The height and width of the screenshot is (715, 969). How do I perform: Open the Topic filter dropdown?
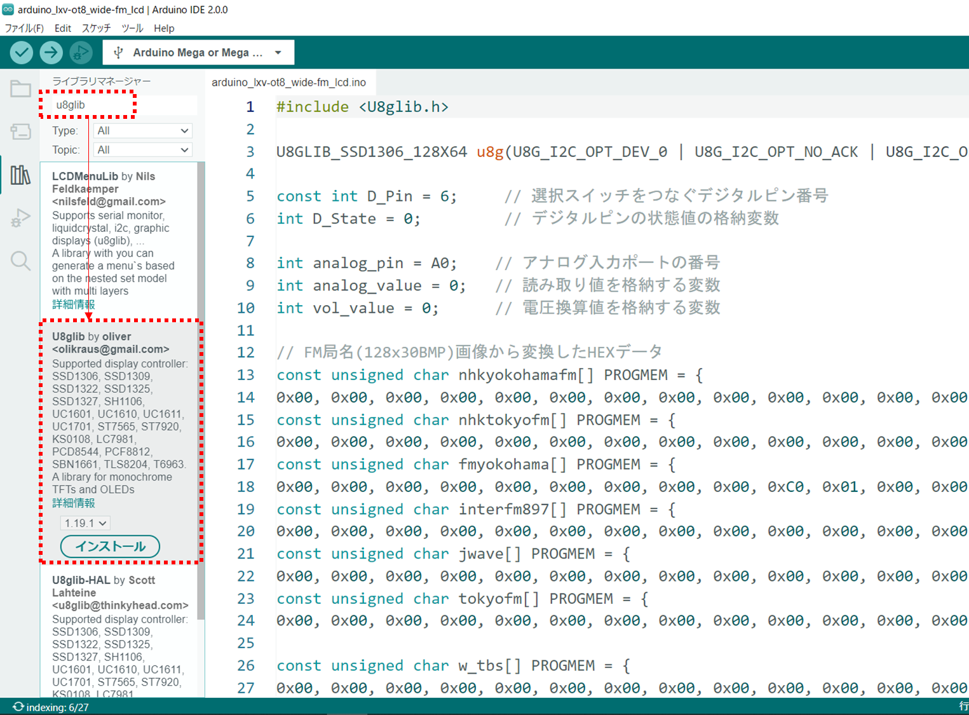point(142,149)
